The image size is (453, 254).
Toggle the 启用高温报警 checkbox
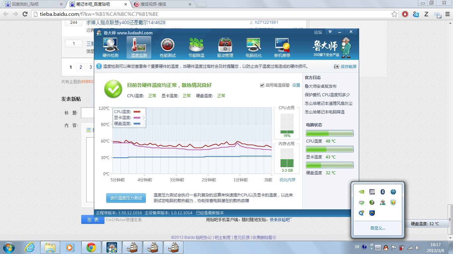[x=262, y=85]
